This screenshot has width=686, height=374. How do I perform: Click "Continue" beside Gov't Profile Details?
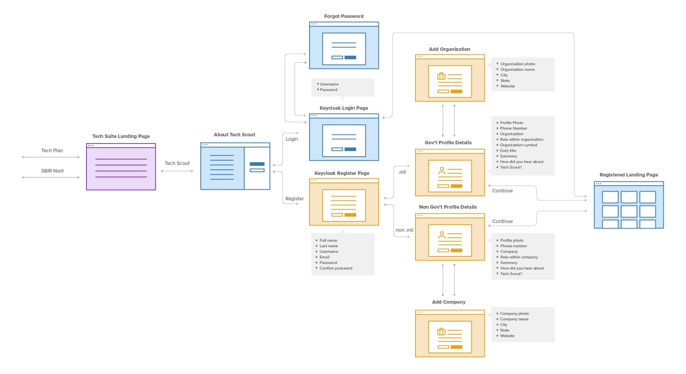coord(502,191)
